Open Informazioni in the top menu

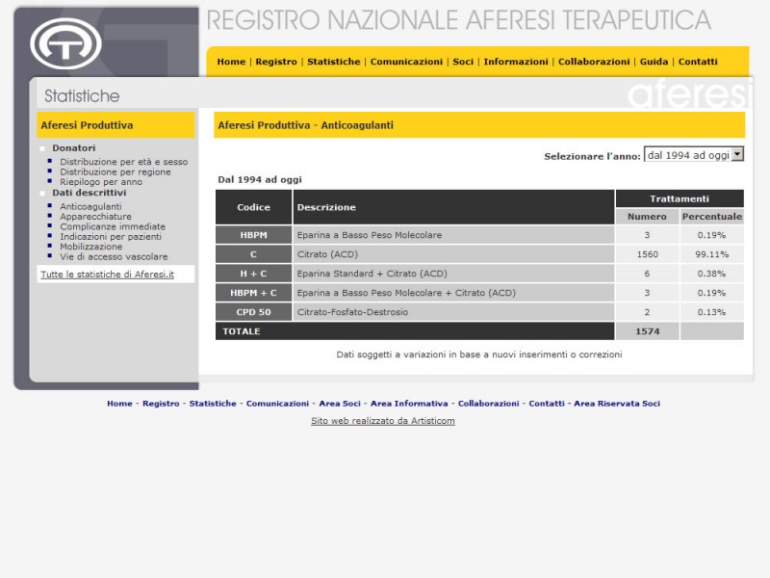pyautogui.click(x=516, y=62)
